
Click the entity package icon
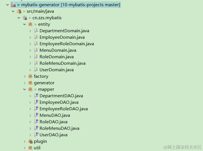point(30,24)
